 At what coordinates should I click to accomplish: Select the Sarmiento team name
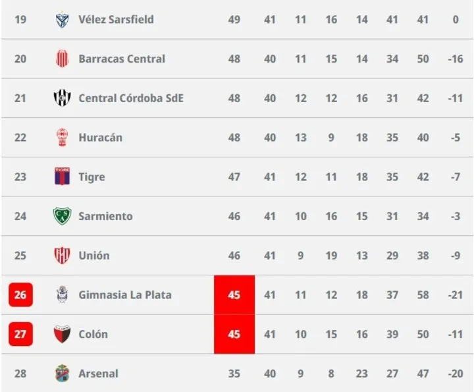pos(106,216)
